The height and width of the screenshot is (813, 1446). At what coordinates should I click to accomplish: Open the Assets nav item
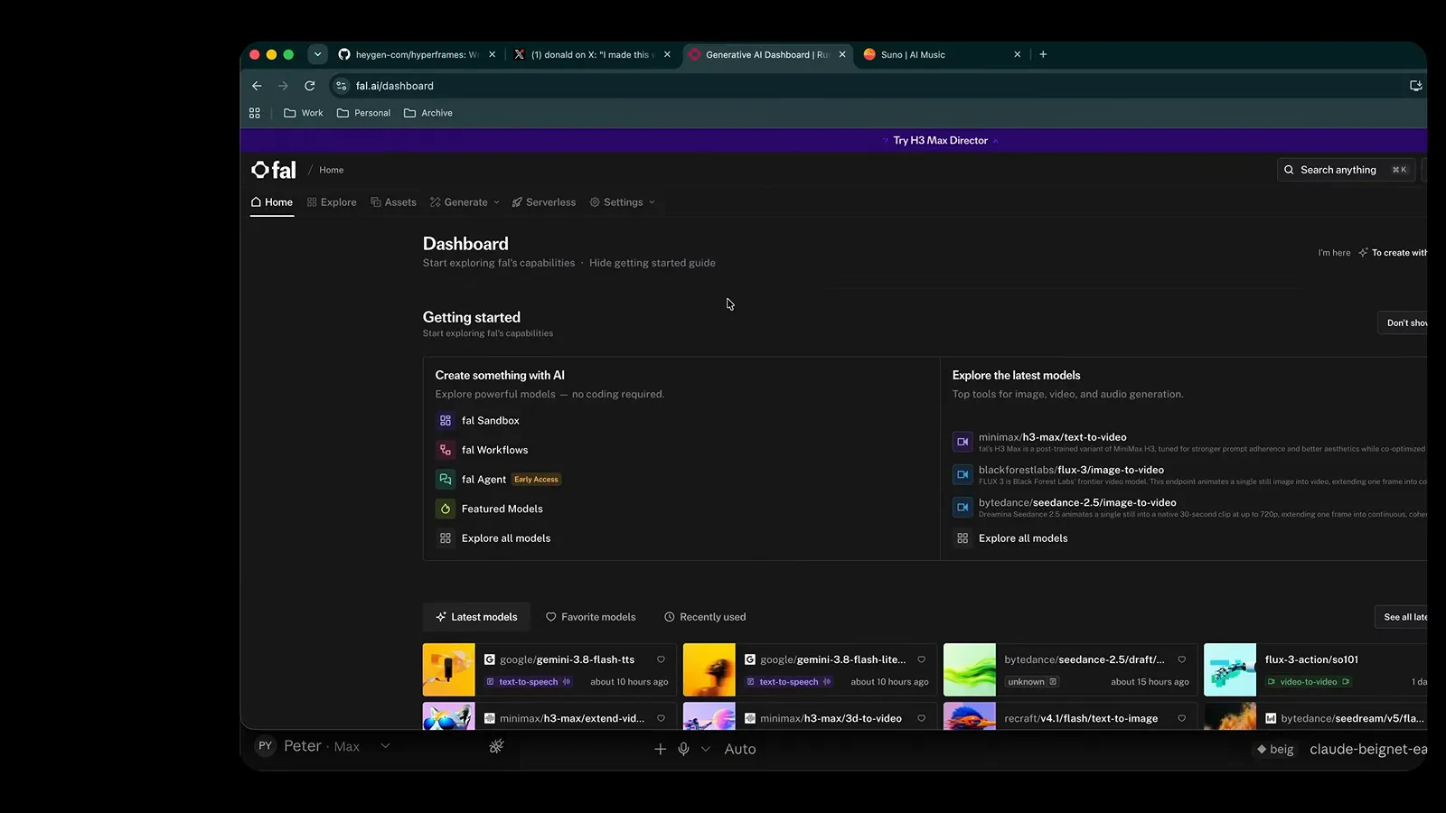pyautogui.click(x=393, y=202)
